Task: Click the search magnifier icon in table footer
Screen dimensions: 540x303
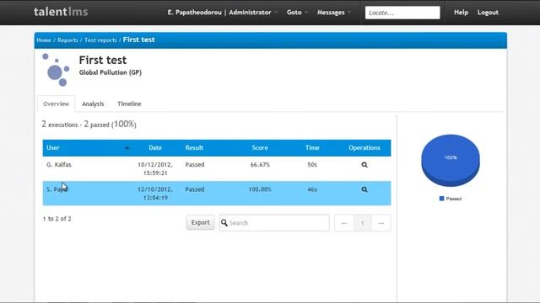Action: coord(224,223)
